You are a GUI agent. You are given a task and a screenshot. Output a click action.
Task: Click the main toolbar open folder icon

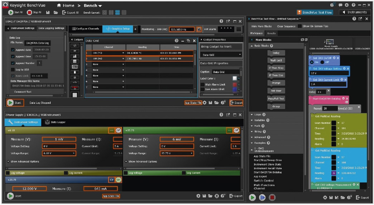[x=56, y=13]
